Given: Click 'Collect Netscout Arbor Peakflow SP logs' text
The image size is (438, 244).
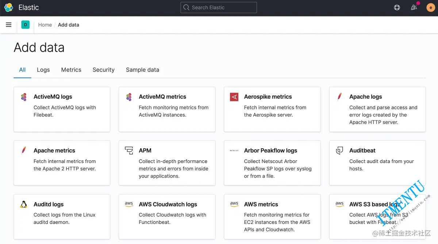Looking at the screenshot, I should (x=278, y=169).
